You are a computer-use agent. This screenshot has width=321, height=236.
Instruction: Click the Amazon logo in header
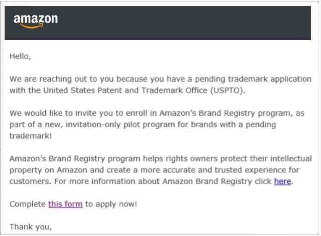point(36,21)
